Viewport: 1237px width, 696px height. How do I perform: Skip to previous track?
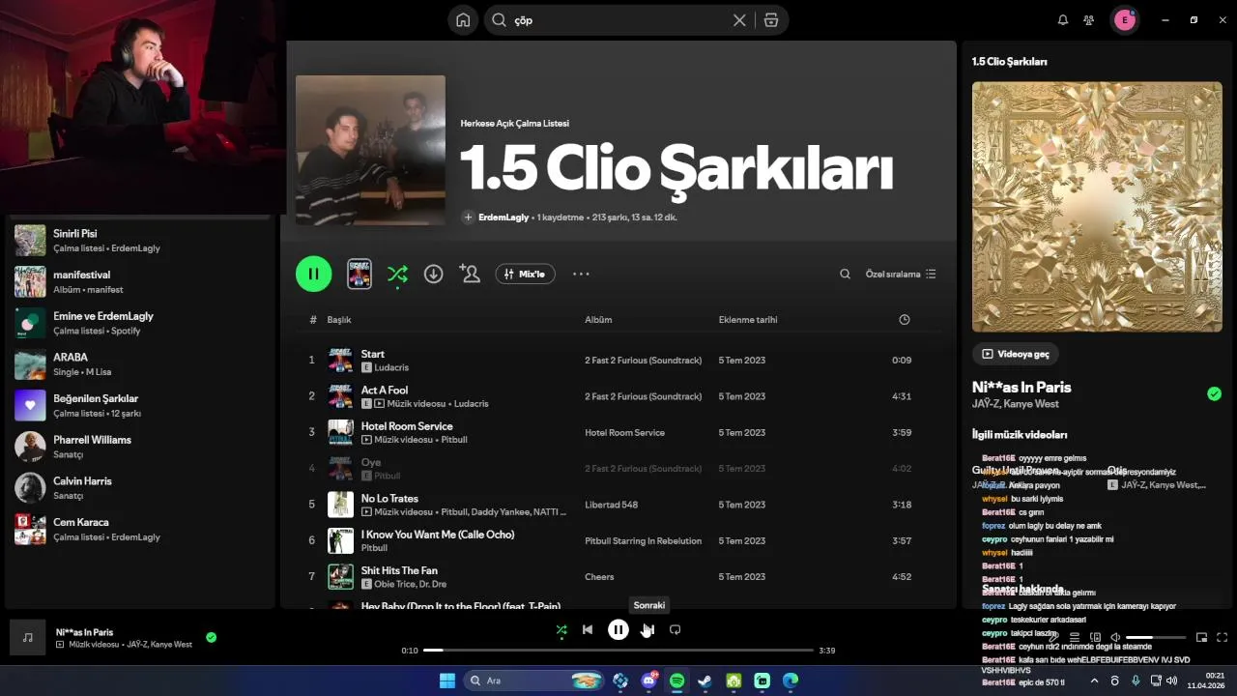click(588, 629)
